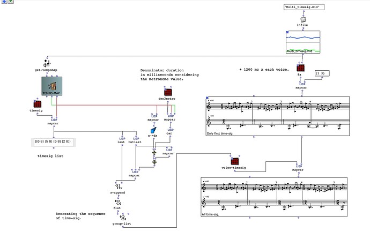Click the "Multi_timesig.mid" filename text box
Viewport: 370px width, 231px height.
303,6
